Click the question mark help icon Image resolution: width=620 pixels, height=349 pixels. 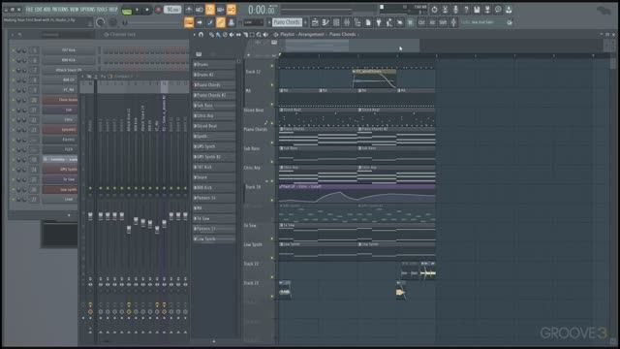tap(466, 9)
